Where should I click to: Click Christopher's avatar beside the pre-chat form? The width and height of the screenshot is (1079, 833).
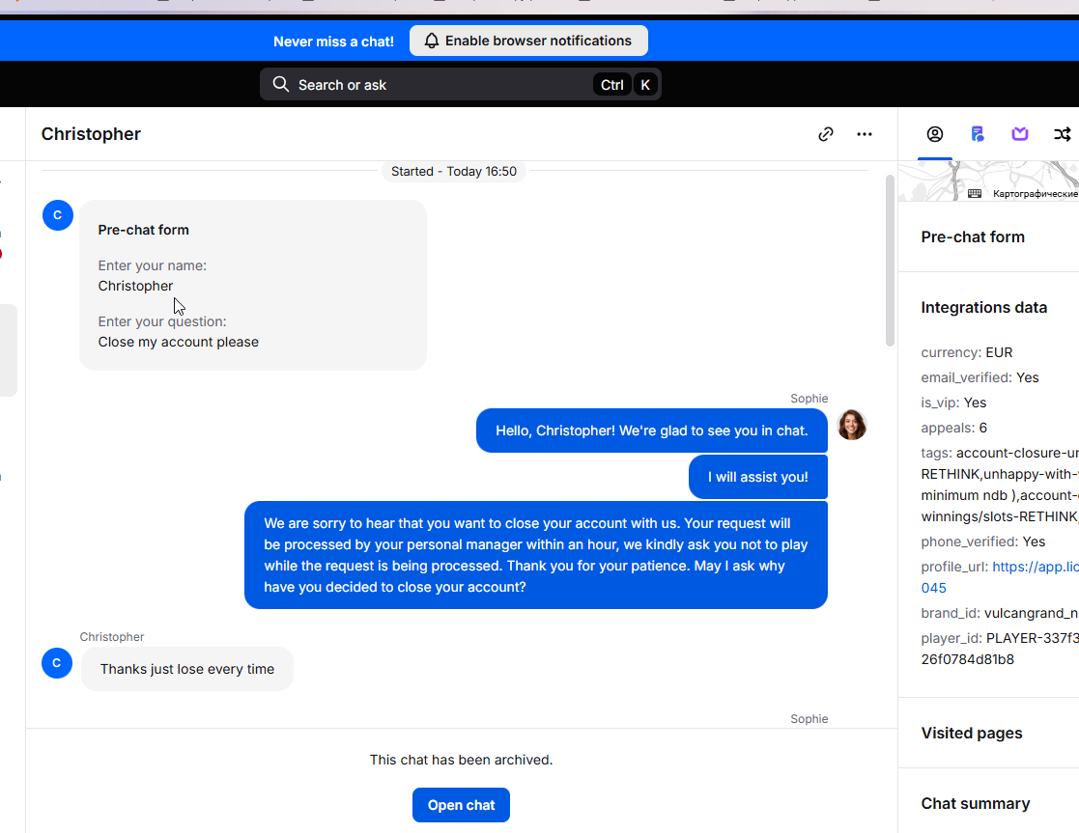(58, 215)
